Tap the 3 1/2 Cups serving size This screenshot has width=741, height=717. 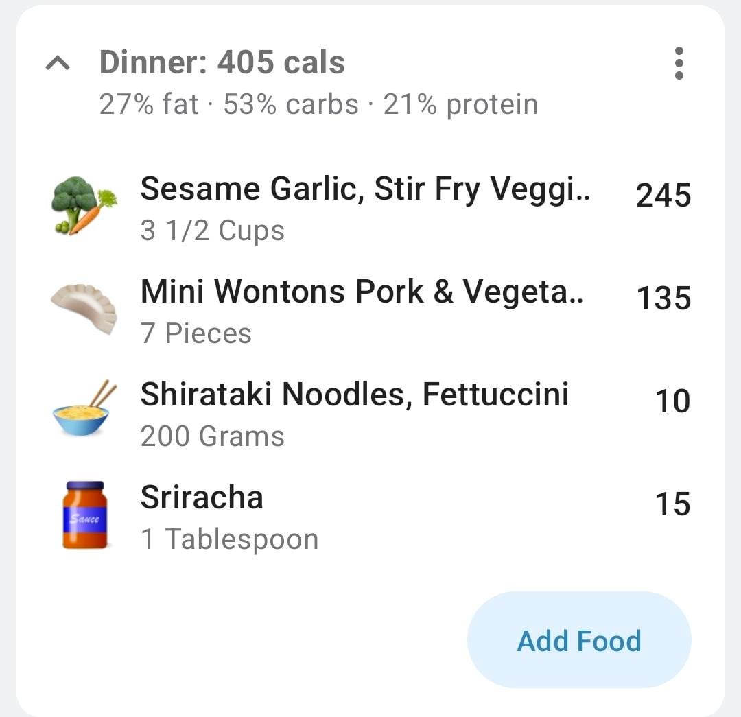(212, 231)
